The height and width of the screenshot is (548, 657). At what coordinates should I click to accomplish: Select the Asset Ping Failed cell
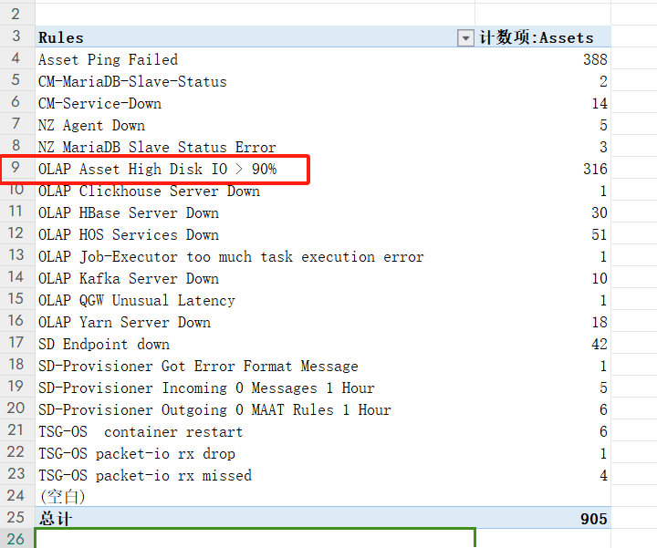pyautogui.click(x=108, y=59)
